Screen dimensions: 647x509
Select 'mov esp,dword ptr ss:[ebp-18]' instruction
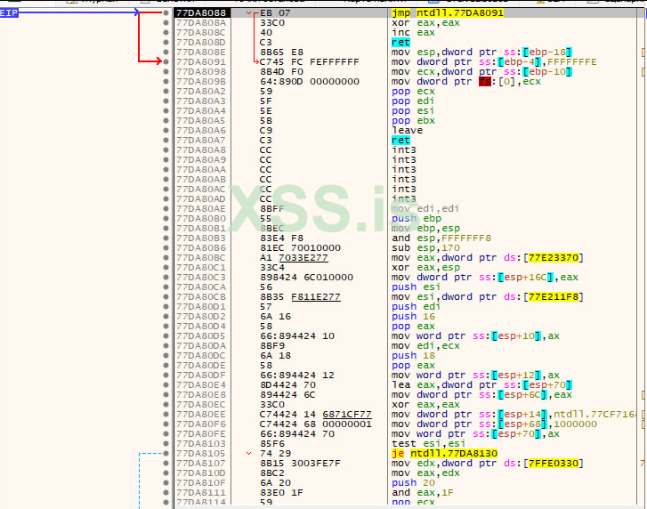[x=481, y=53]
